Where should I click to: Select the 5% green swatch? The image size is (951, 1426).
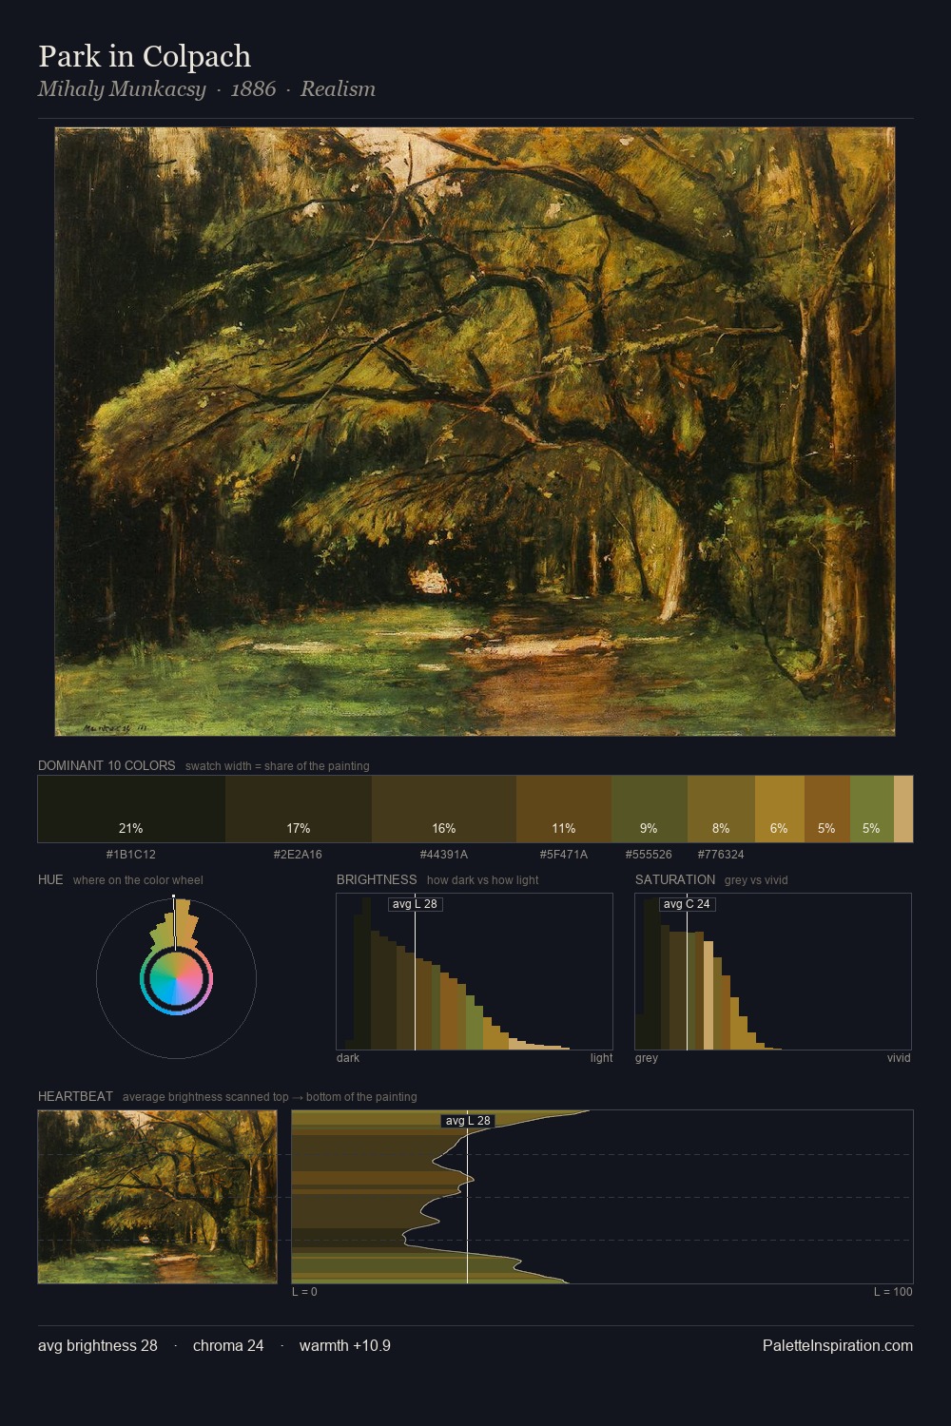872,809
